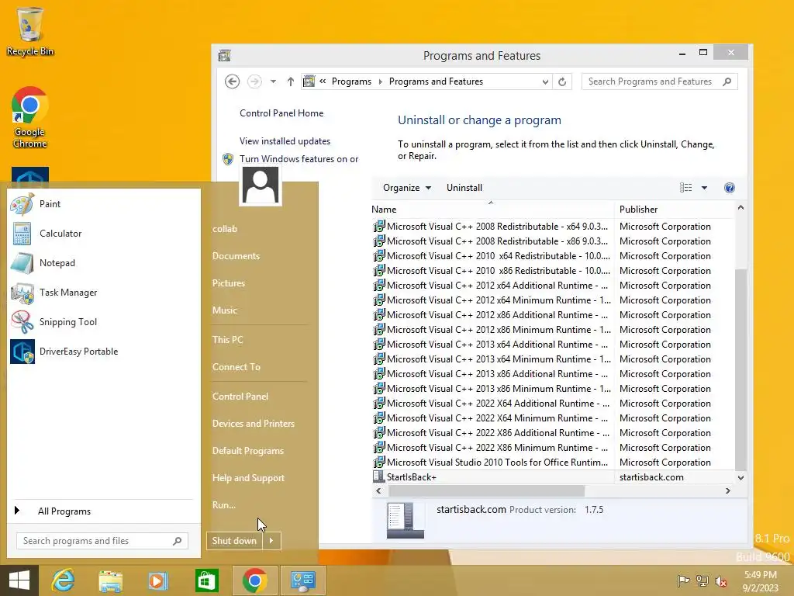Select Visual C++ 2022 X86 Minimum Runtime
The height and width of the screenshot is (596, 794).
coord(552,448)
